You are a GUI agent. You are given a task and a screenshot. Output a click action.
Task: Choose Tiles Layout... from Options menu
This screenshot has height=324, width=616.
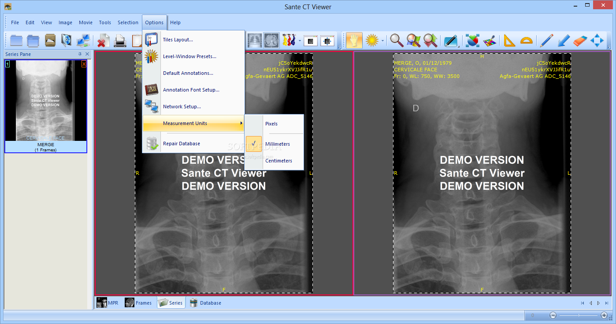click(x=193, y=40)
